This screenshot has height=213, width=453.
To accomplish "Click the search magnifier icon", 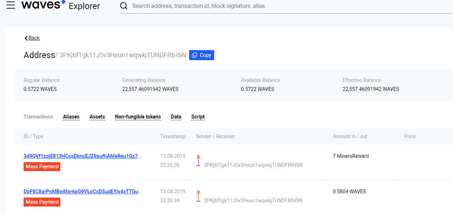I will click(123, 6).
